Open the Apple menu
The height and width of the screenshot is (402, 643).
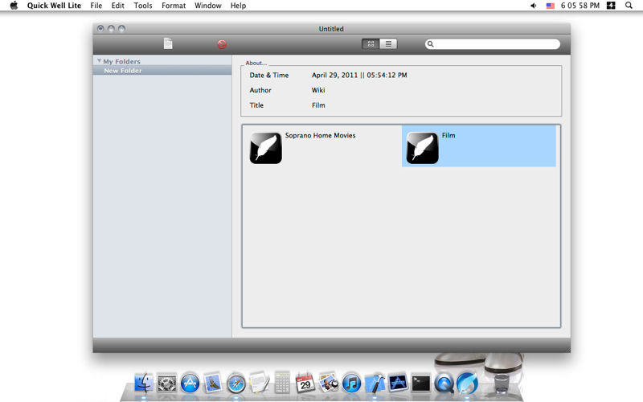click(14, 6)
